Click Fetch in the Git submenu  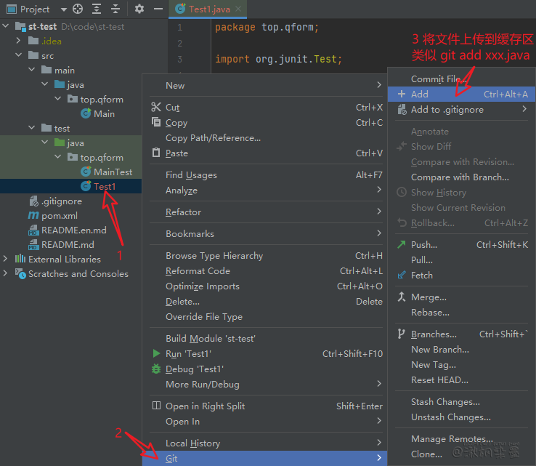(421, 276)
